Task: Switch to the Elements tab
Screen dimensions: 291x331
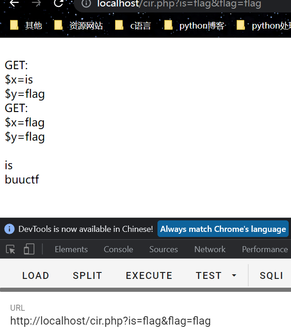Action: tap(71, 249)
